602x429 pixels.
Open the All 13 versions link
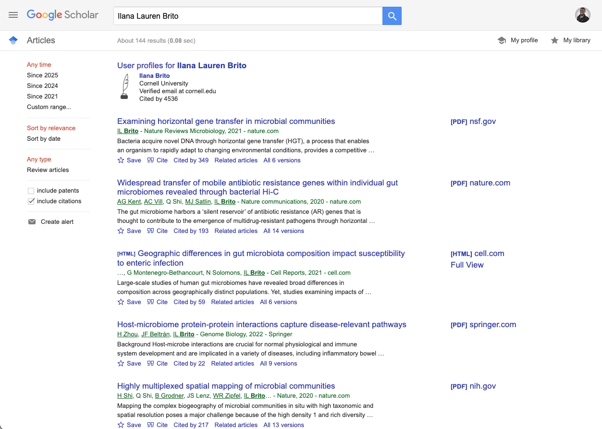point(283,425)
